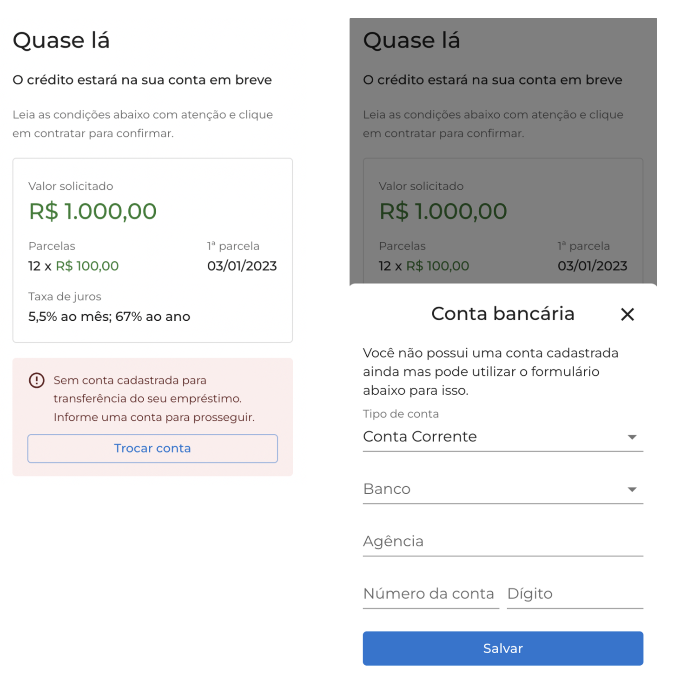Click the Conta bancária sheet title
This screenshot has height=675, width=674.
tap(502, 314)
